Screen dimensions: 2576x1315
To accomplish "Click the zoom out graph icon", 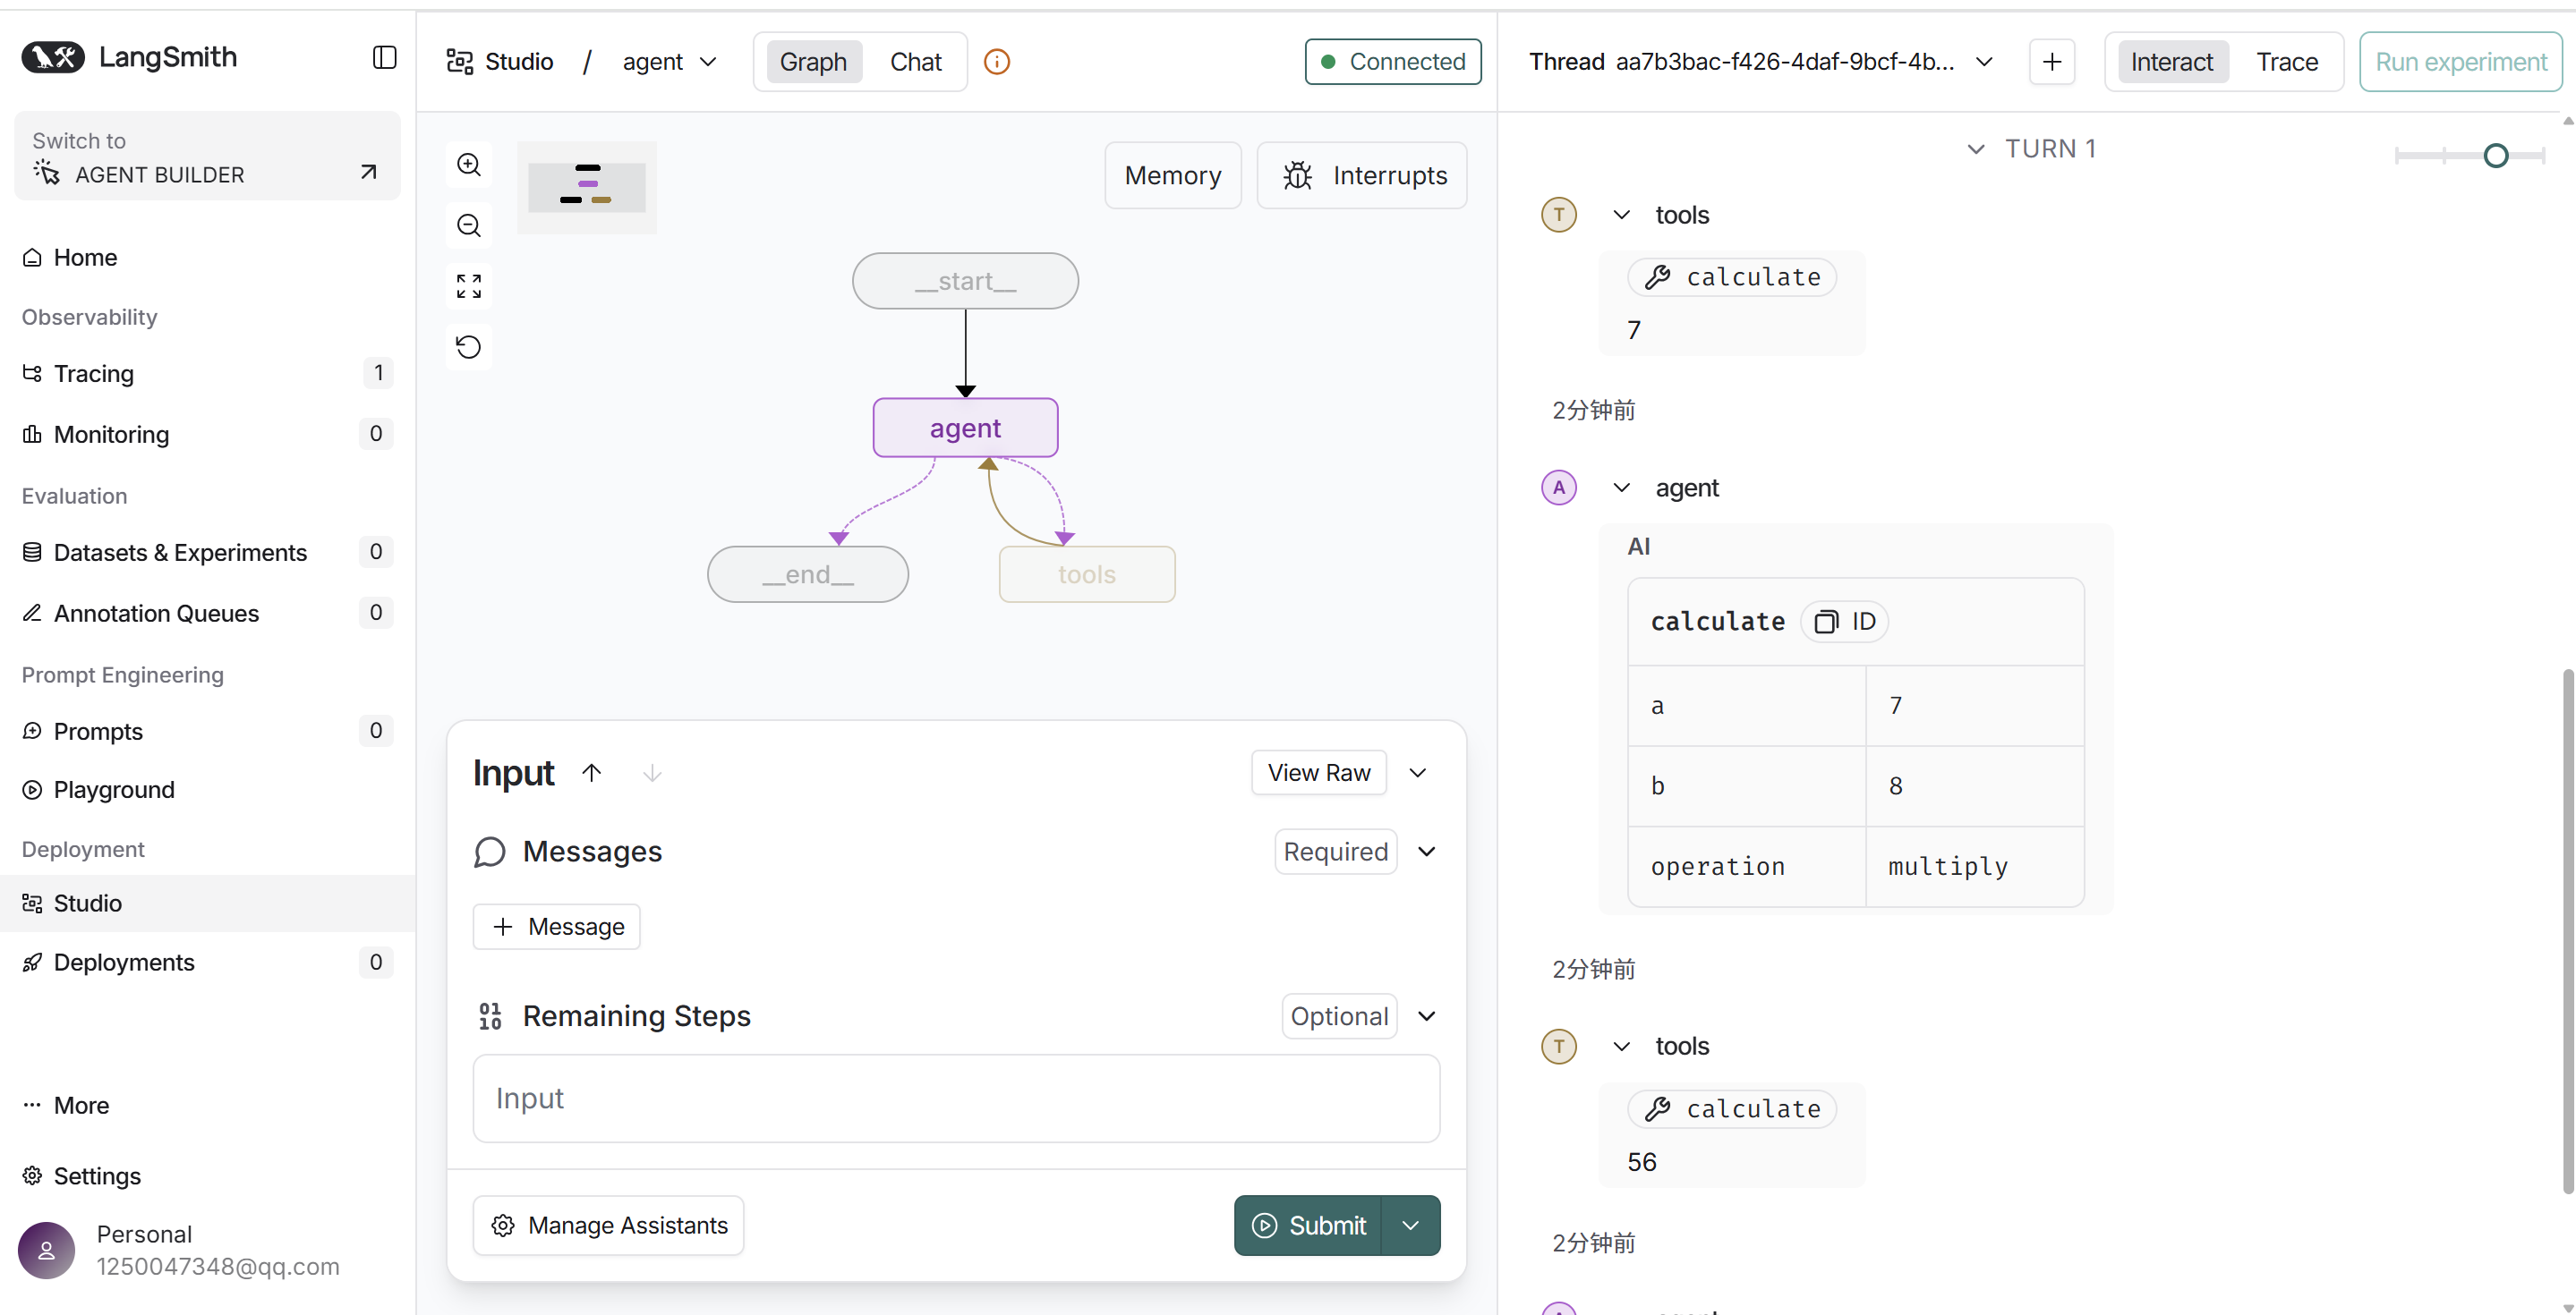I will [469, 225].
